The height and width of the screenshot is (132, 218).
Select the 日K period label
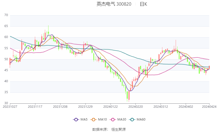pyautogui.click(x=143, y=4)
